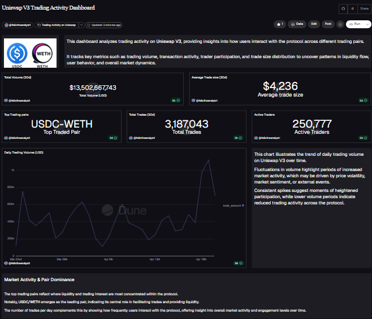Open the author profile chip in header
The width and height of the screenshot is (372, 319).
pyautogui.click(x=18, y=25)
